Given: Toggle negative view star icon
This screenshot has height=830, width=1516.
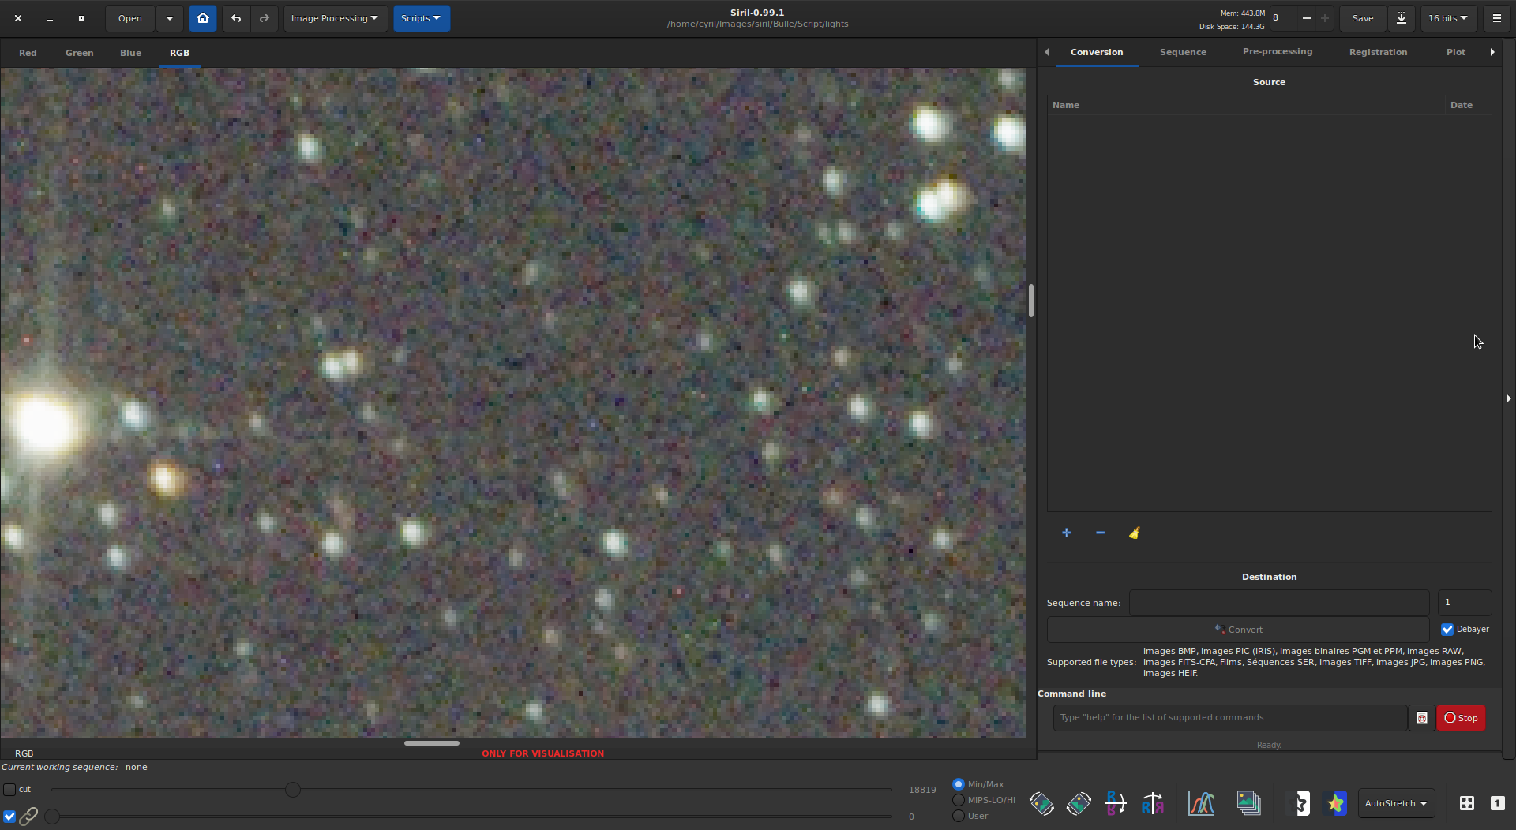Looking at the screenshot, I should [1299, 803].
